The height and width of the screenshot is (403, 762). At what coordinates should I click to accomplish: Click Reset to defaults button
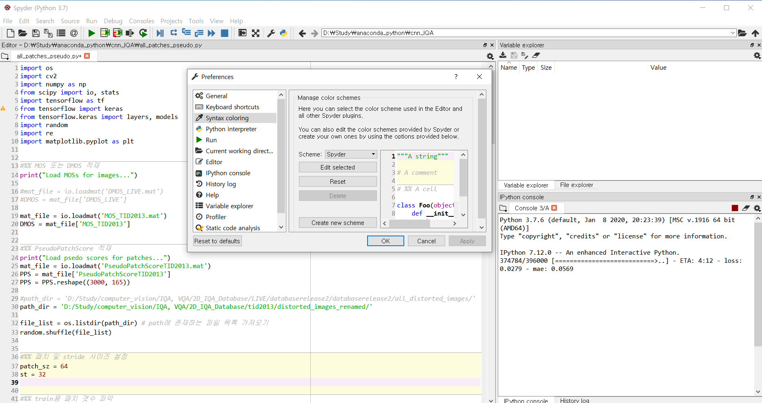(217, 241)
